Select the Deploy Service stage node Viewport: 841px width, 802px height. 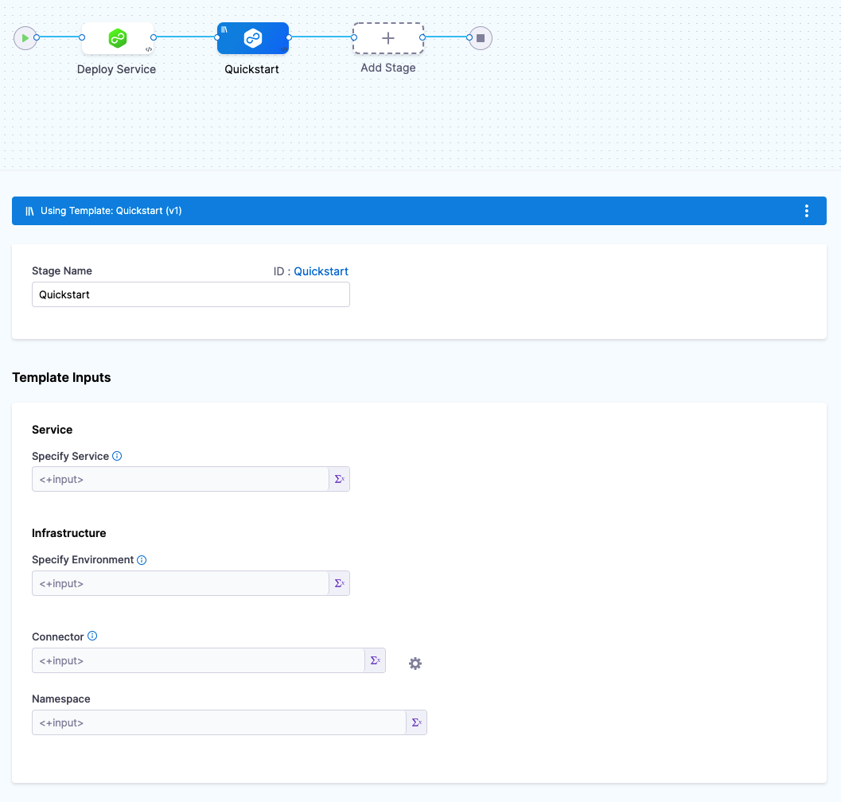click(118, 38)
